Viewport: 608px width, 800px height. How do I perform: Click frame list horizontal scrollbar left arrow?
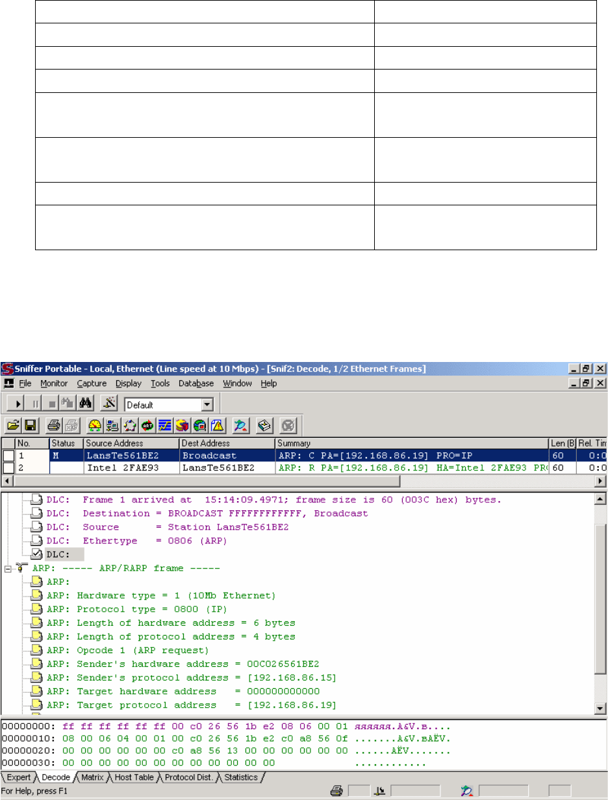pos(6,480)
